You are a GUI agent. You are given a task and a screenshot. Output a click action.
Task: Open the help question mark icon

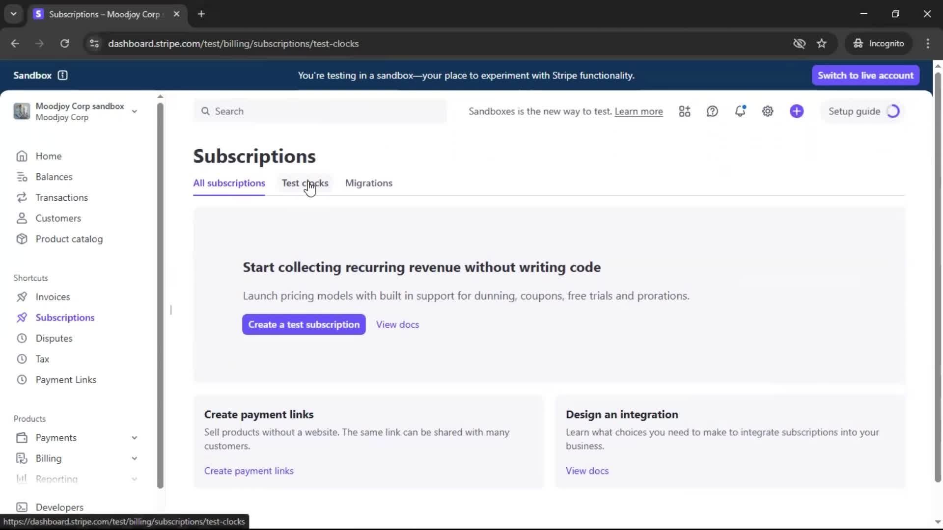pyautogui.click(x=712, y=111)
